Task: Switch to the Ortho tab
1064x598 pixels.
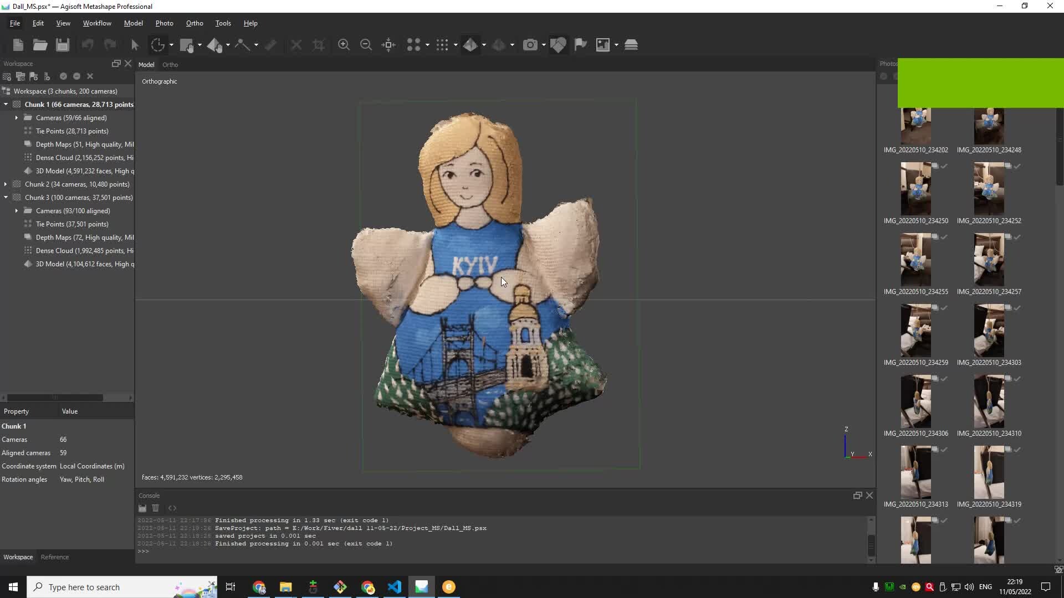Action: tap(170, 64)
